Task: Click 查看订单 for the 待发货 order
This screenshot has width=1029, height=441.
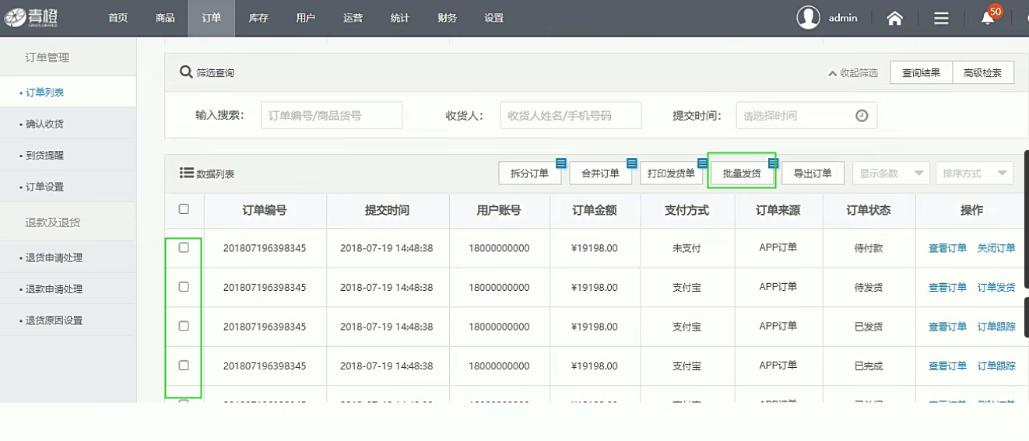Action: 947,287
